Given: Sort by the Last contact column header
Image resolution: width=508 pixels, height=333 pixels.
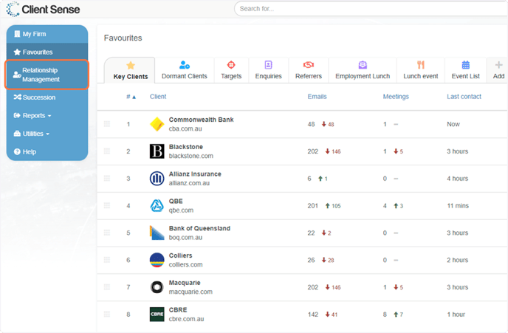Looking at the screenshot, I should (464, 97).
